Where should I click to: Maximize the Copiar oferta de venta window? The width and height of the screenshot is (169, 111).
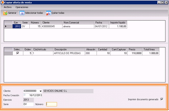(x=162, y=2)
